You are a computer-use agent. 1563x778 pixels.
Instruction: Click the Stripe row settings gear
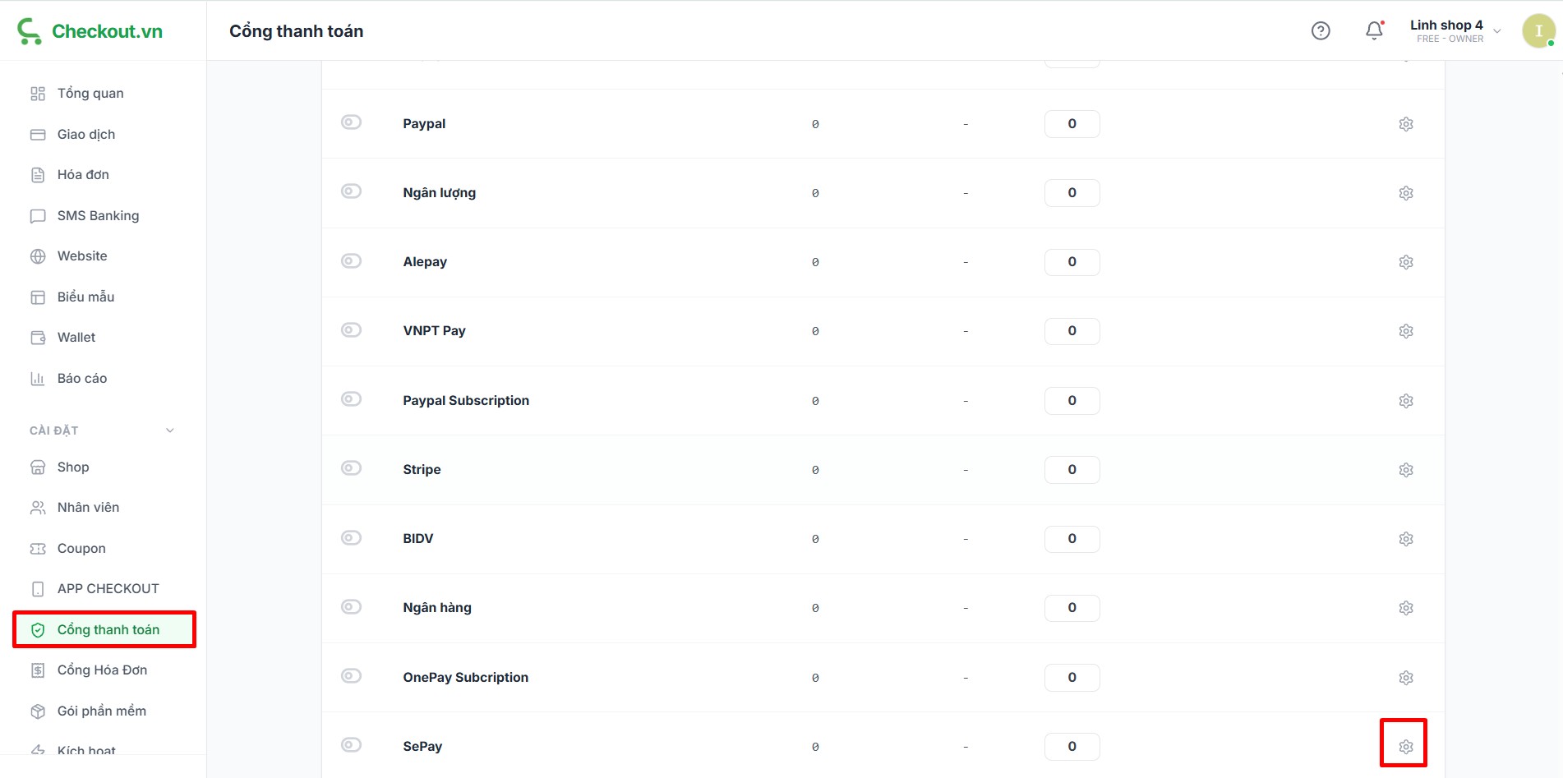1405,470
